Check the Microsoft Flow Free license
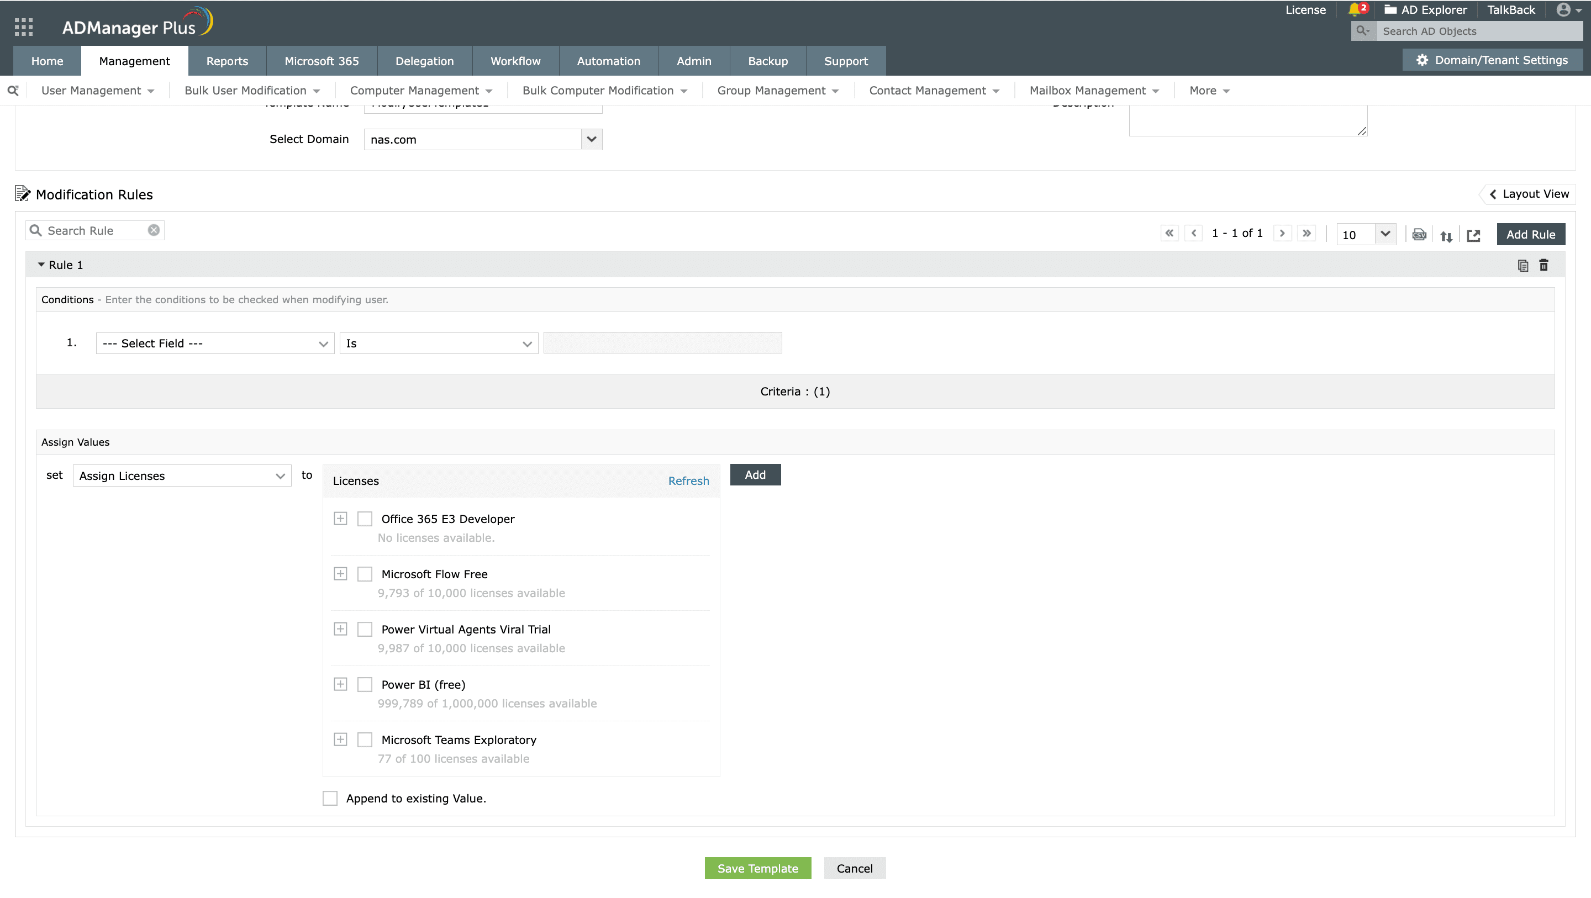 pyautogui.click(x=365, y=574)
